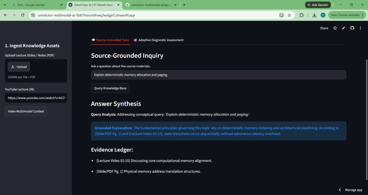The image size is (368, 195).
Task: Switch to Adaptive Diagnostic Assessment tab
Action: click(158, 40)
